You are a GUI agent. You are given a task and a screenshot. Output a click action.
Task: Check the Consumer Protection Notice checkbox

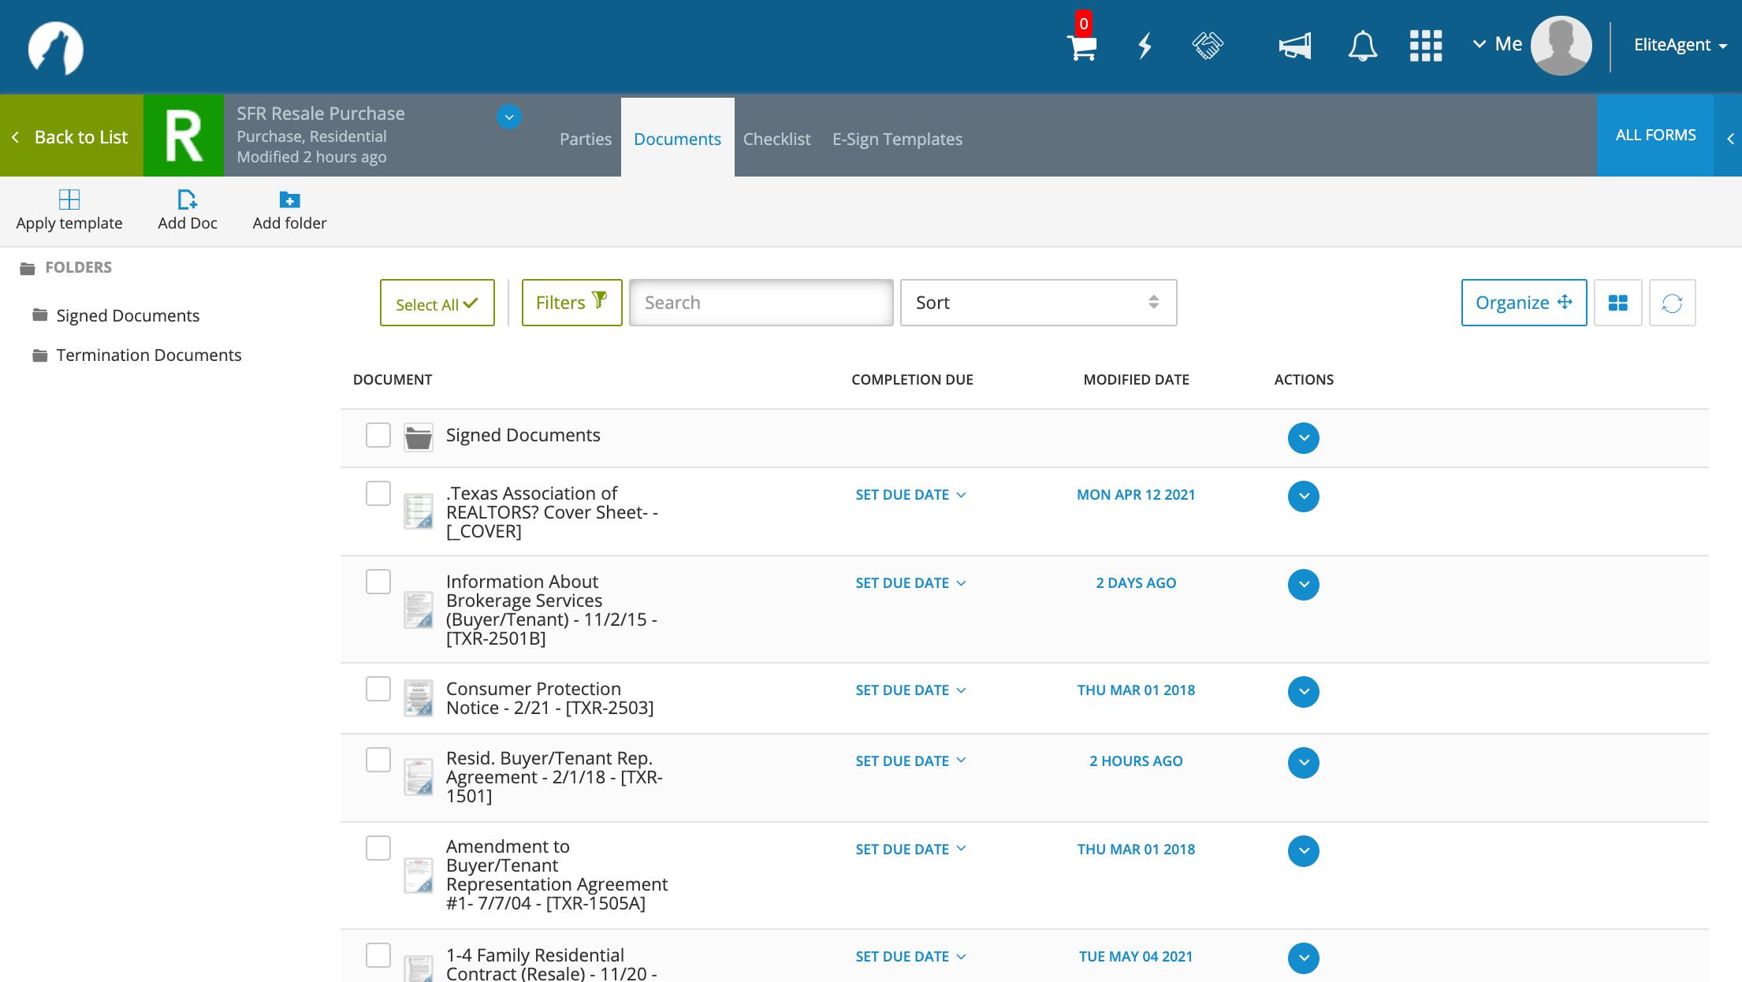[x=378, y=689]
